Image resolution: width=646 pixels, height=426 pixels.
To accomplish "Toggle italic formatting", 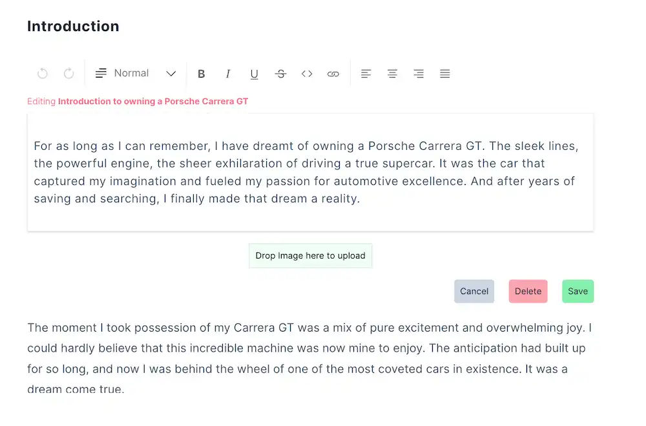I will 228,74.
